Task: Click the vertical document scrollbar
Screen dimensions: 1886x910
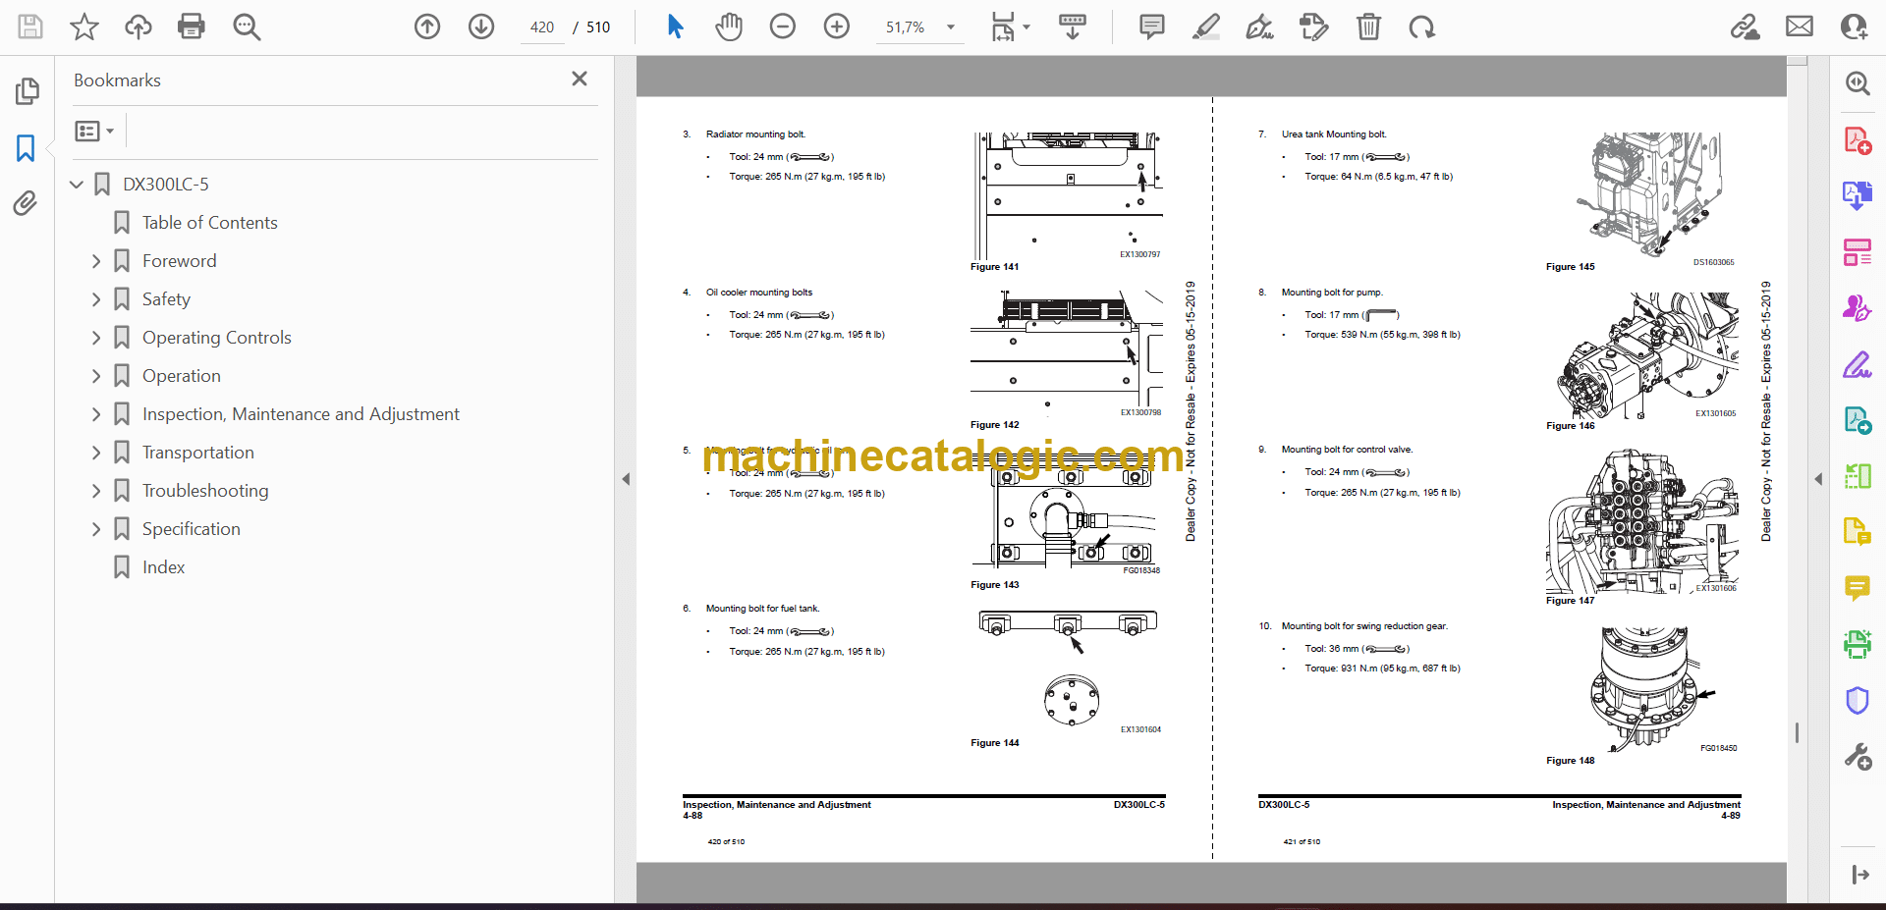Action: coord(1797,731)
